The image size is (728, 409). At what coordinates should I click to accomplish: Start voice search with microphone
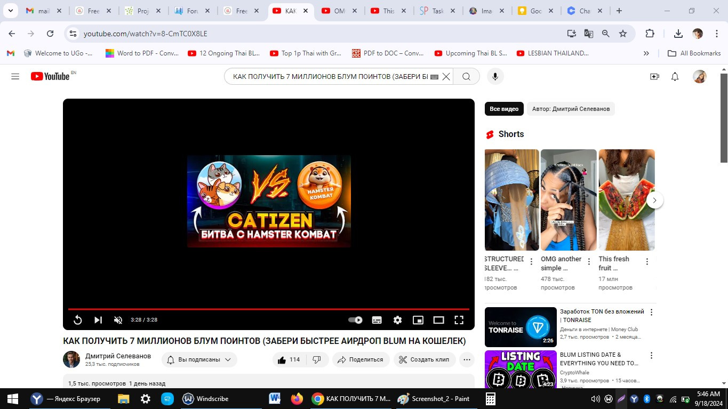pos(495,77)
